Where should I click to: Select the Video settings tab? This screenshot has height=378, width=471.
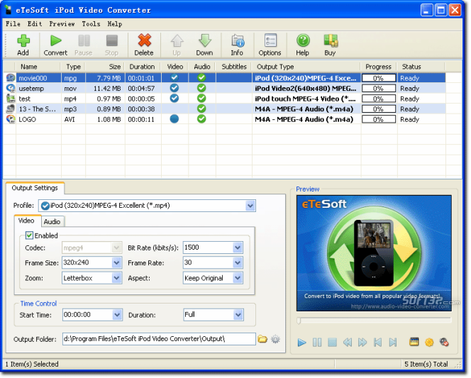coord(26,221)
